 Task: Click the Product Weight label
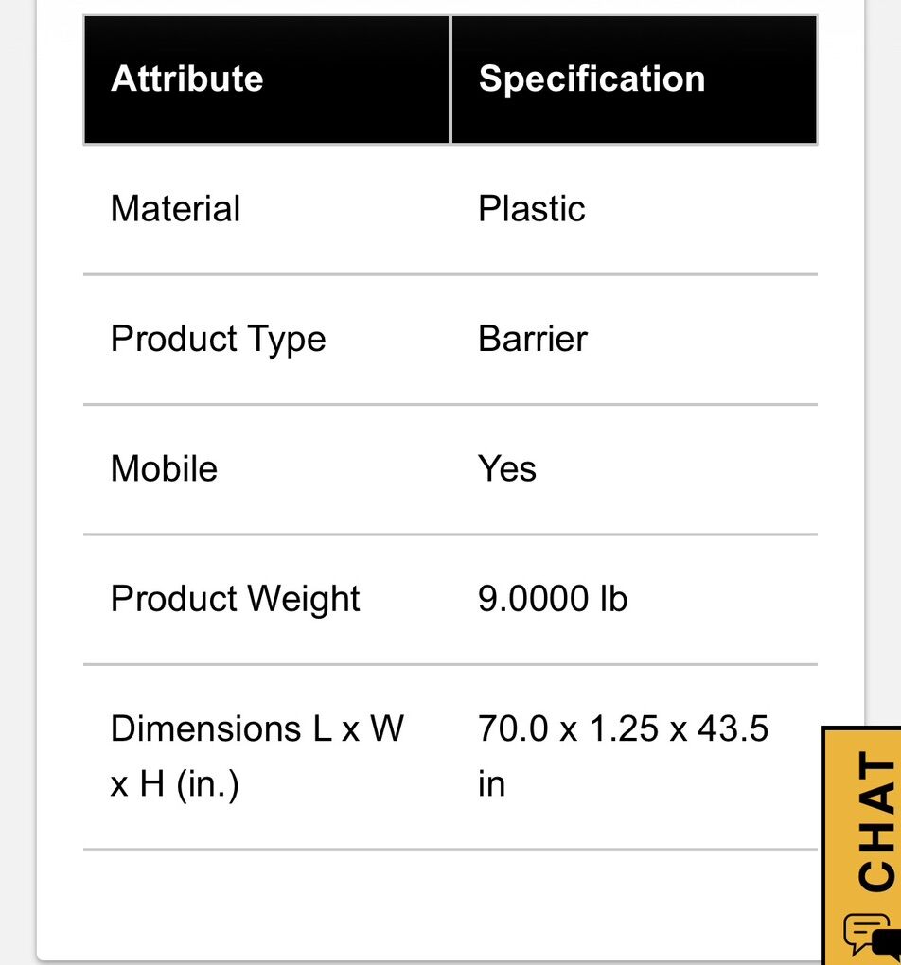pyautogui.click(x=235, y=599)
